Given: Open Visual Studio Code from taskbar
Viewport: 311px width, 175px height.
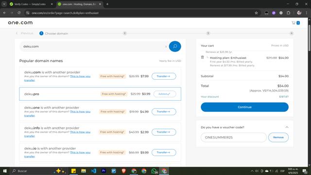Looking at the screenshot, I should pos(93,171).
